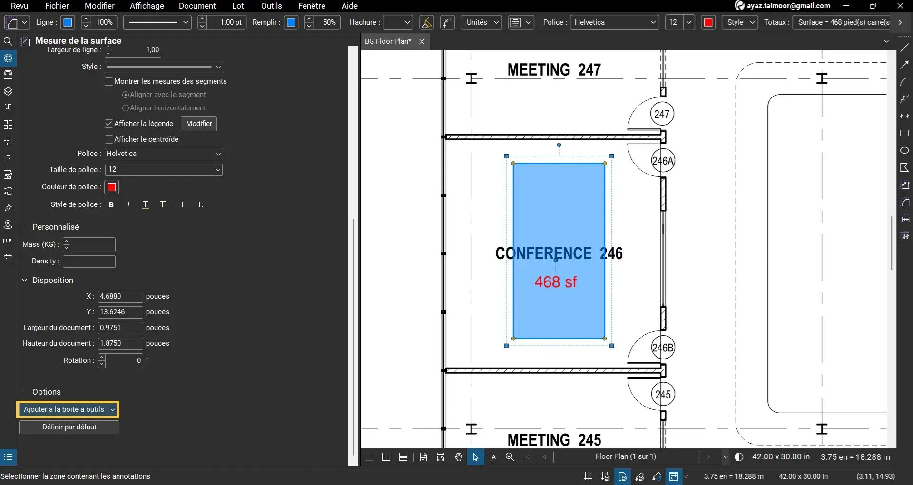Select the Ellipse markup tool
This screenshot has width=913, height=485.
(x=904, y=150)
